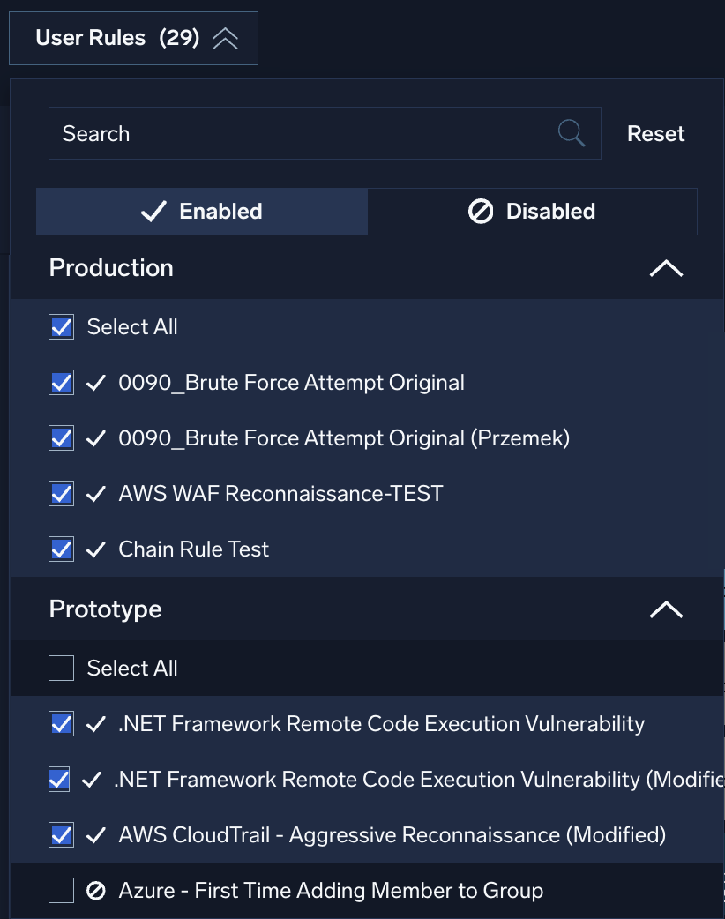Uncheck the Chain Rule Test checkbox
Image resolution: width=725 pixels, height=919 pixels.
point(61,549)
